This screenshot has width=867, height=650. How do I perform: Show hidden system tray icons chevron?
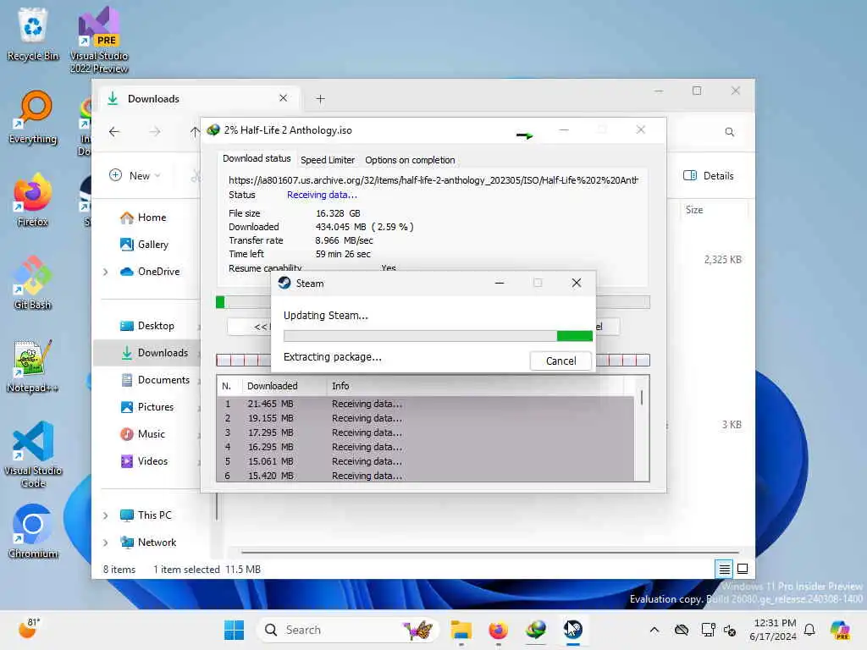pos(654,630)
